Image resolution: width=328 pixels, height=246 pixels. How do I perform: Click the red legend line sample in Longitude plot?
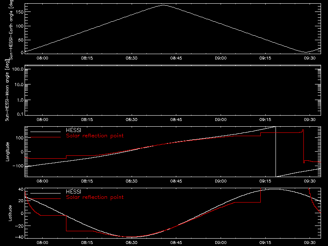click(x=46, y=137)
